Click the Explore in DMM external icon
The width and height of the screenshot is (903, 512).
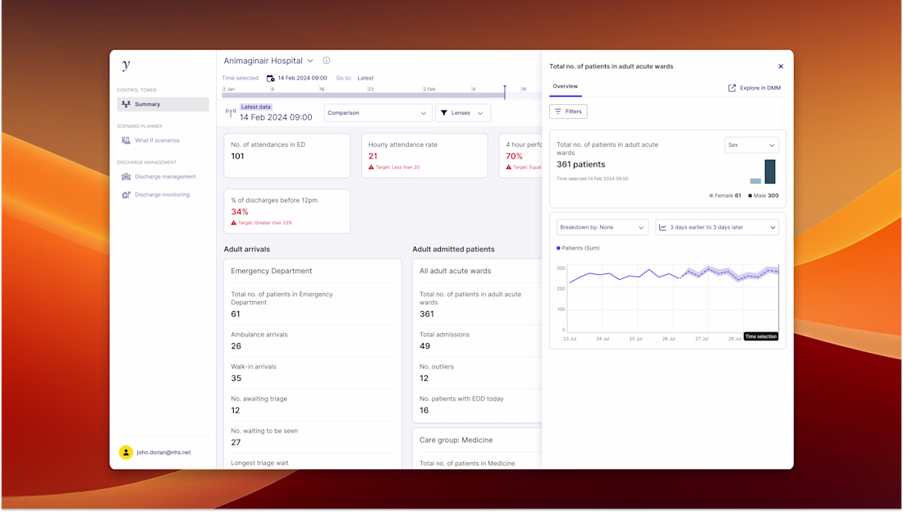click(x=732, y=88)
